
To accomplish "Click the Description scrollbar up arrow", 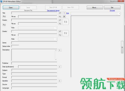I will click(56, 50).
